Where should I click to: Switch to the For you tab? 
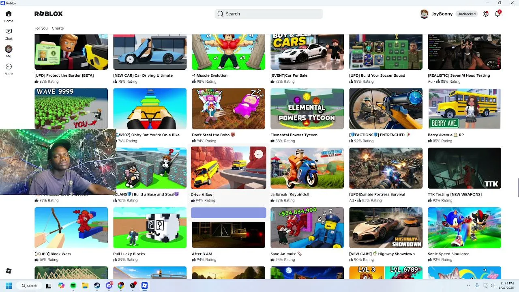click(41, 28)
